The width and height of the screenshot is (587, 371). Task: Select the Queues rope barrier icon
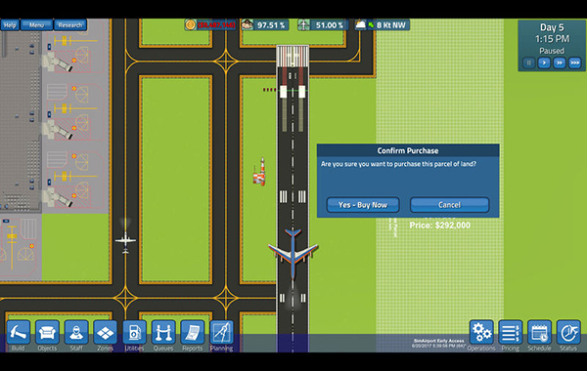coord(163,332)
